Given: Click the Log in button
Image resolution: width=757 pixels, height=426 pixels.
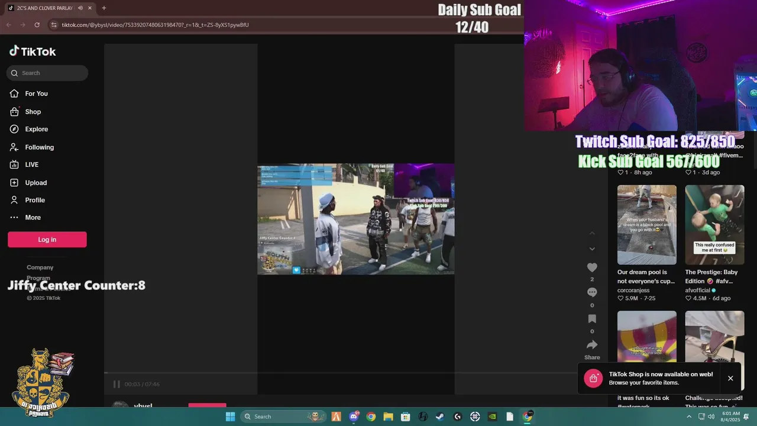Looking at the screenshot, I should [47, 240].
